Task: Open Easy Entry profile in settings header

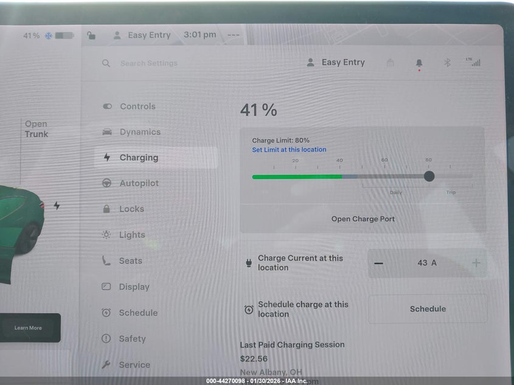Action: tap(336, 62)
